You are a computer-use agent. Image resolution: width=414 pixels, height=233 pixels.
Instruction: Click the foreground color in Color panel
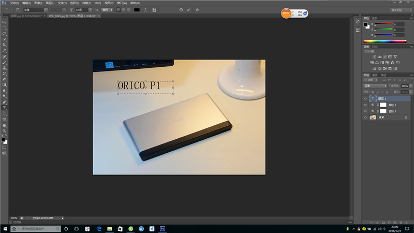365,24
